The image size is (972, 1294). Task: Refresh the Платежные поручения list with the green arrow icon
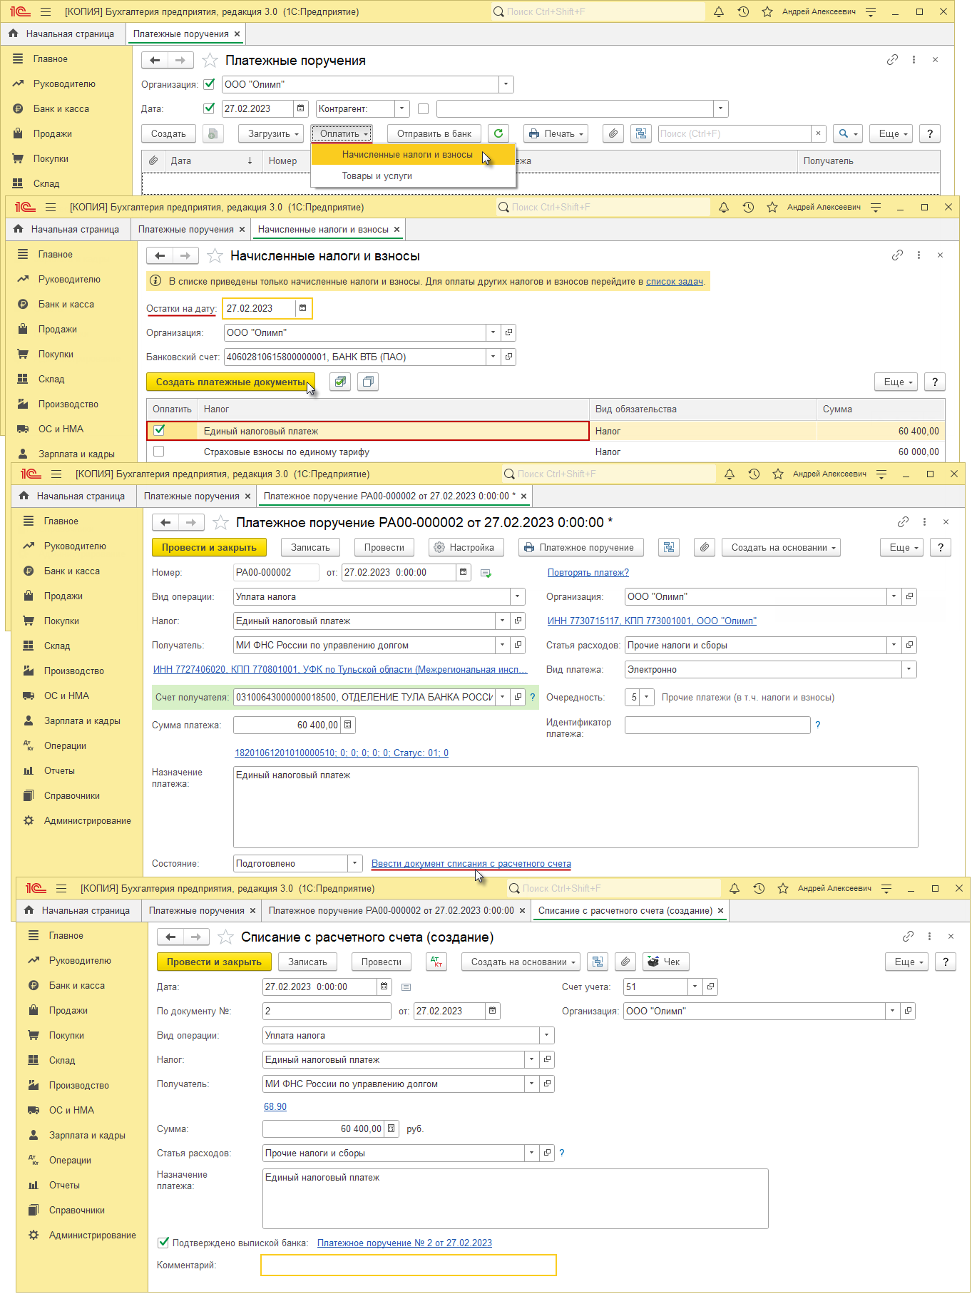[x=498, y=133]
